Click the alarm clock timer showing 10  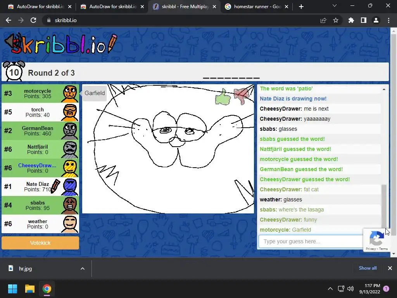tap(14, 71)
